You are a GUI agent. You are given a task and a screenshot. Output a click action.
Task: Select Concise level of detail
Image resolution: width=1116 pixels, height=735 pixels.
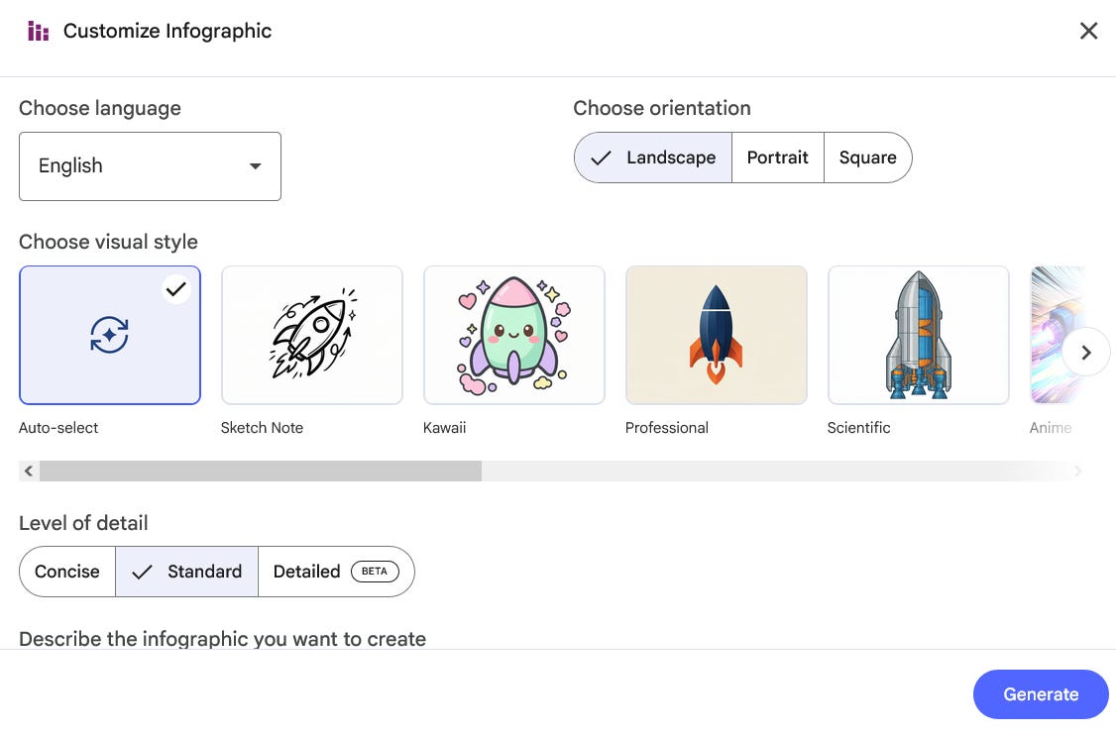tap(67, 572)
